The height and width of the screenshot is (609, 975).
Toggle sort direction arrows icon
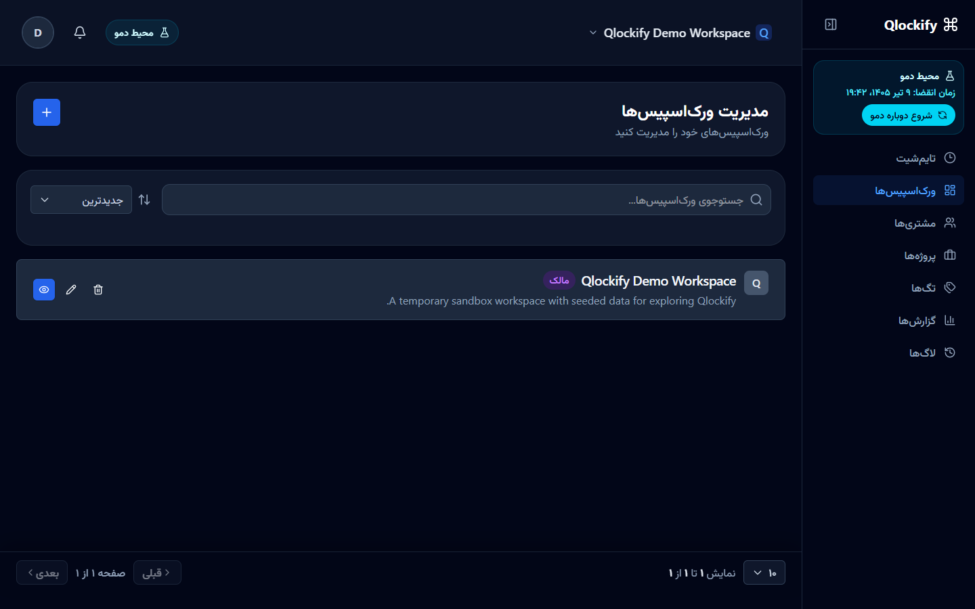click(x=144, y=200)
